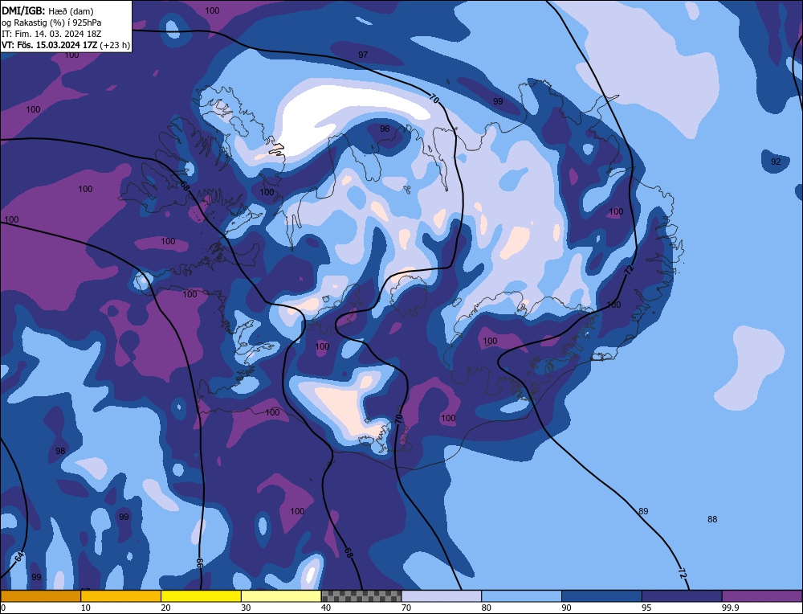
Task: Click the humidity value 89 on the map
Action: coord(644,511)
